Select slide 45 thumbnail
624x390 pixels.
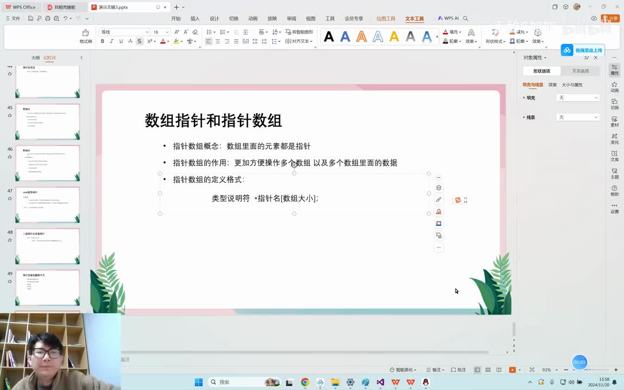47,122
